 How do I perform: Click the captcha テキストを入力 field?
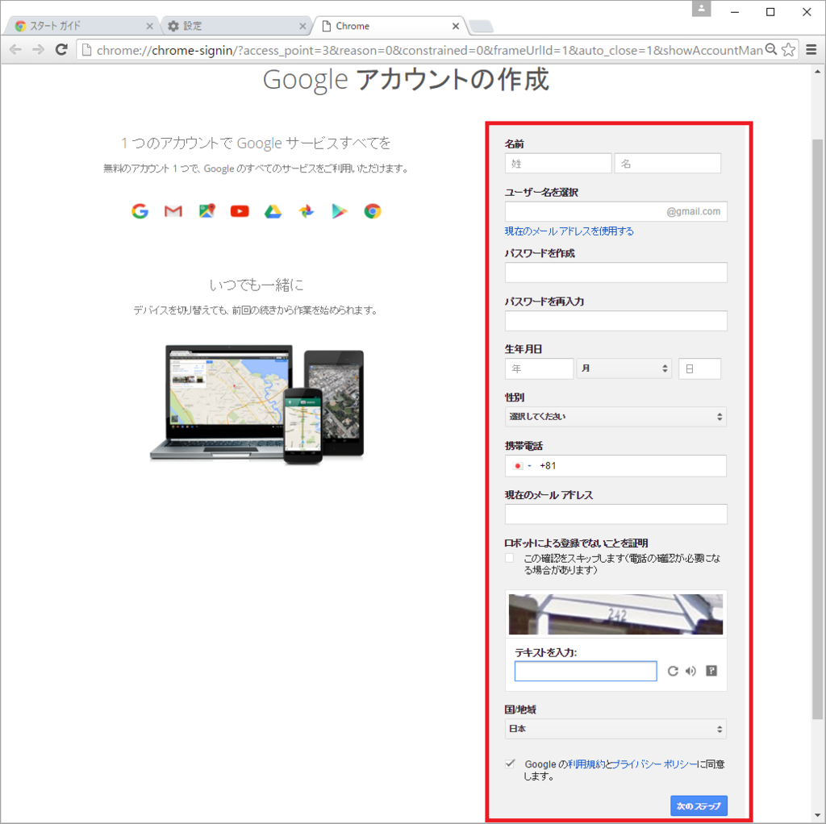click(586, 671)
